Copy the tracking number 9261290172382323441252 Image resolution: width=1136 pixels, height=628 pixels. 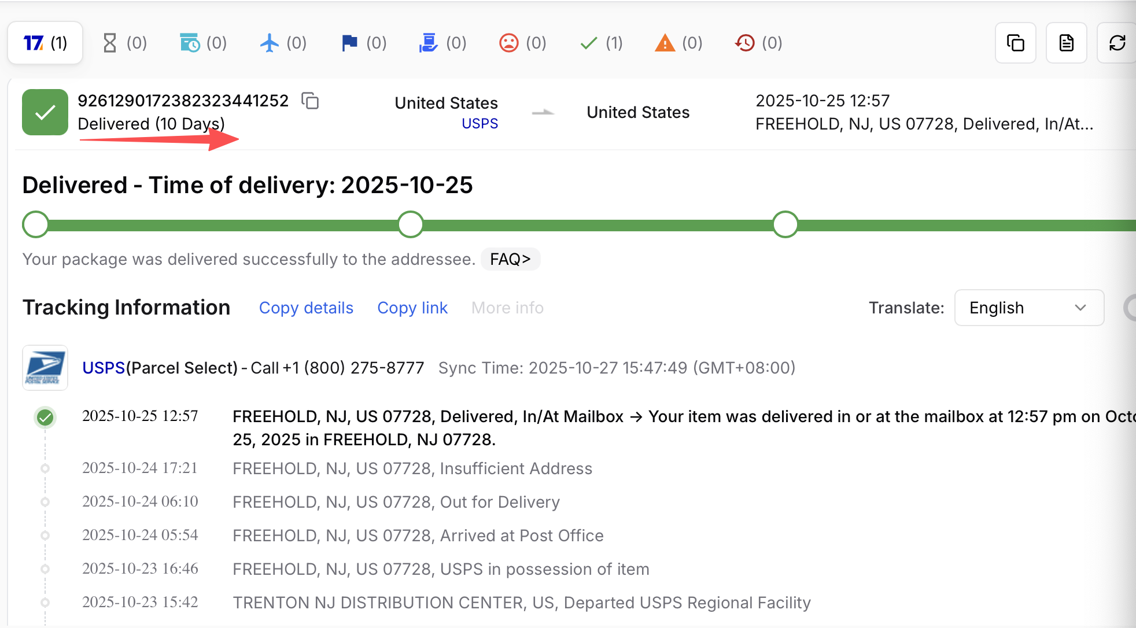[311, 101]
